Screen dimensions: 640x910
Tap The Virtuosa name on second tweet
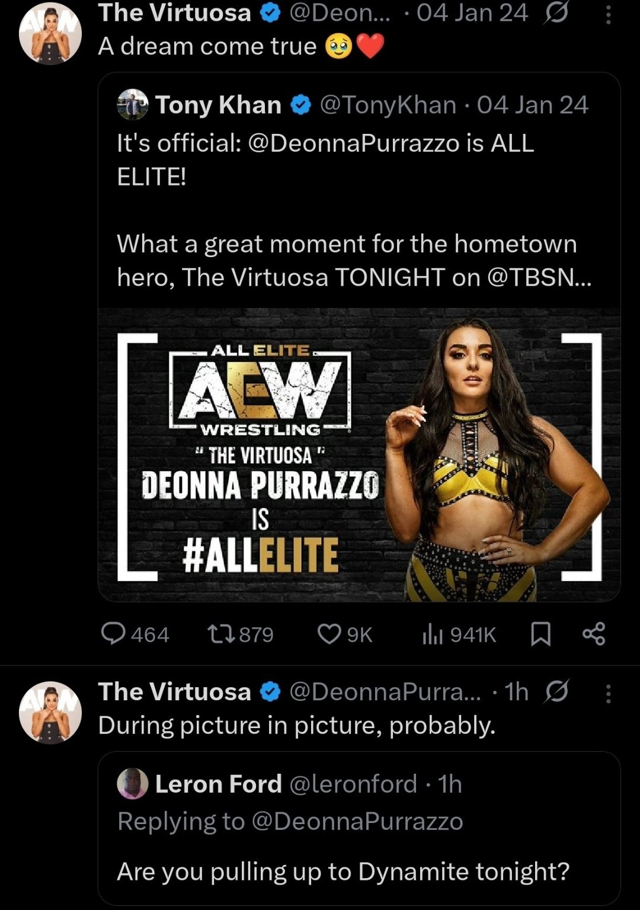click(174, 691)
